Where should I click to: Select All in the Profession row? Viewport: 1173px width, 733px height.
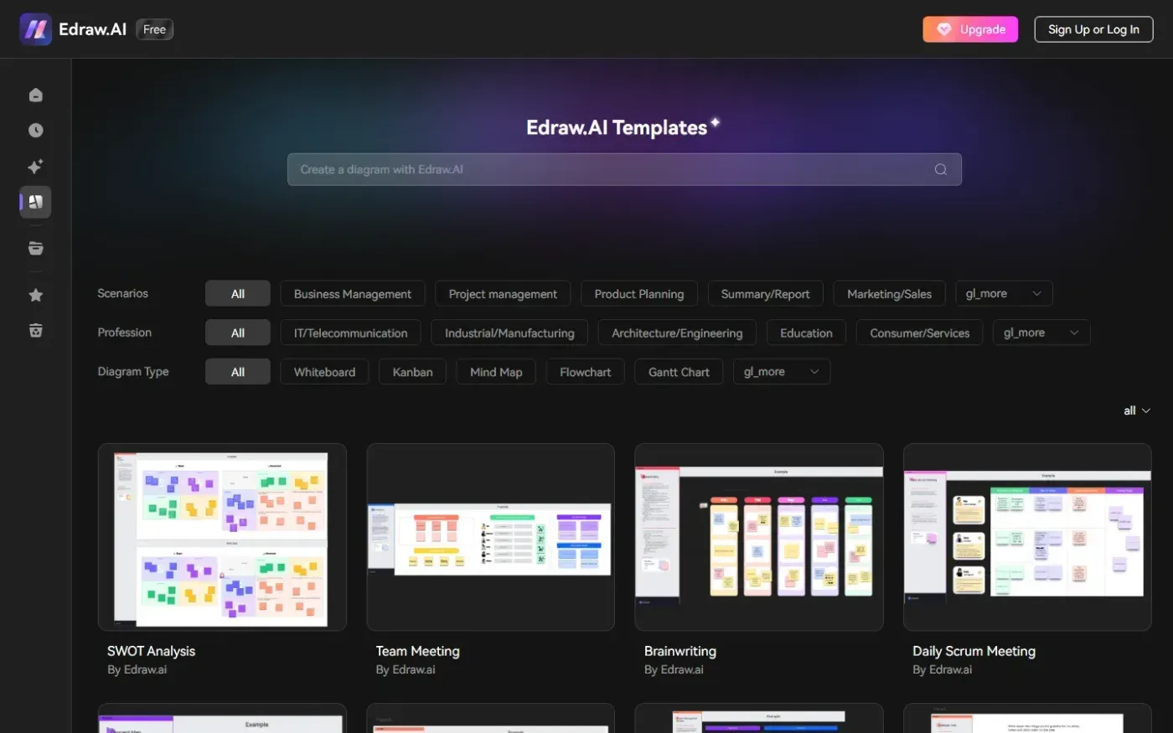pyautogui.click(x=238, y=333)
